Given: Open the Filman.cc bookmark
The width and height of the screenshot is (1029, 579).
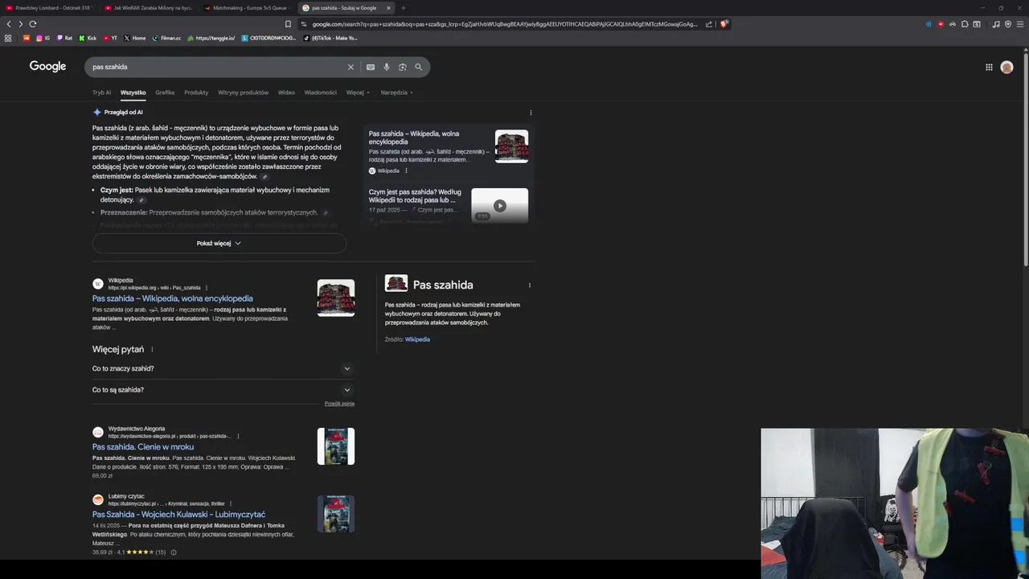Looking at the screenshot, I should point(166,38).
